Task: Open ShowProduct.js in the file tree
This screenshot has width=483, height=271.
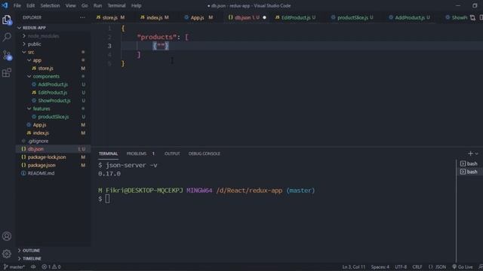Action: 54,100
